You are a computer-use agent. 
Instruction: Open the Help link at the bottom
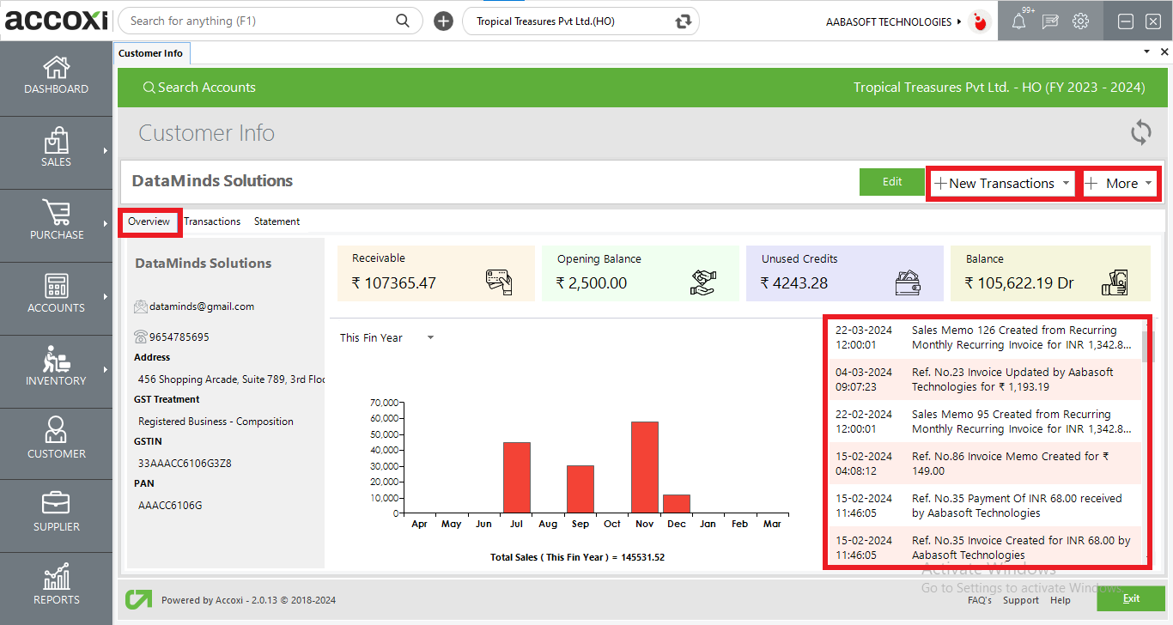(x=1061, y=600)
